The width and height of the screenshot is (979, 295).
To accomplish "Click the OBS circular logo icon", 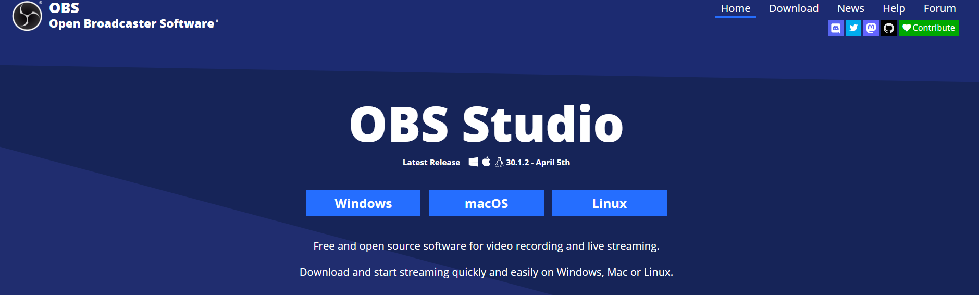I will pos(27,16).
